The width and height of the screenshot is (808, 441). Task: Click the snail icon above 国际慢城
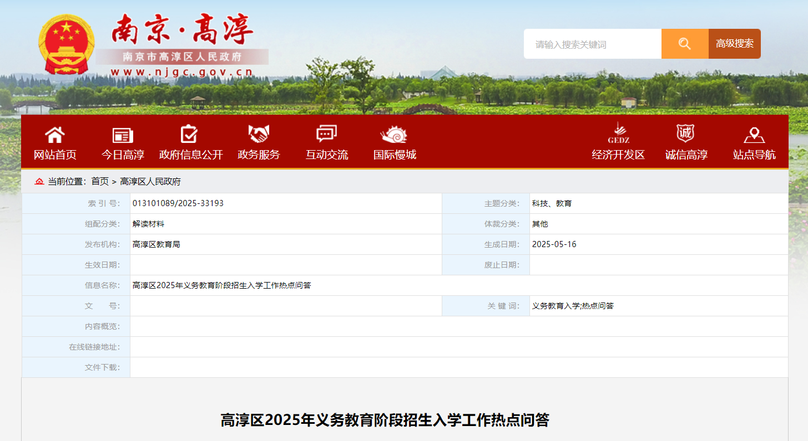point(394,134)
